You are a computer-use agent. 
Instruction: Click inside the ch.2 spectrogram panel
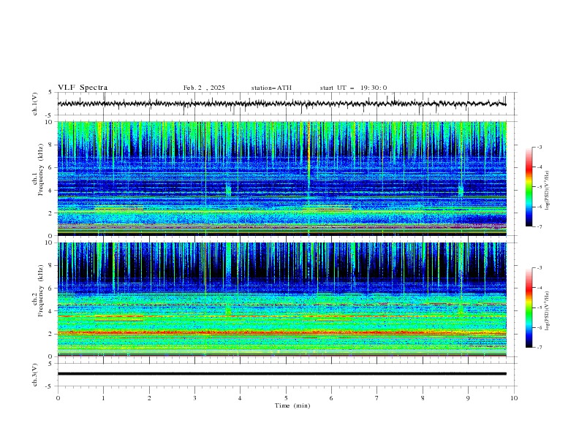tap(281, 299)
